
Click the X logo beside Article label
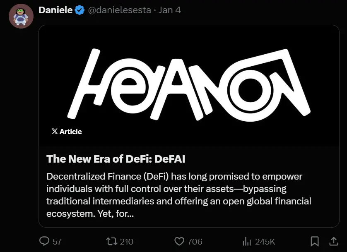(x=55, y=132)
